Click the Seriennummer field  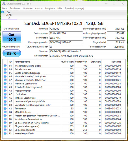66,33
